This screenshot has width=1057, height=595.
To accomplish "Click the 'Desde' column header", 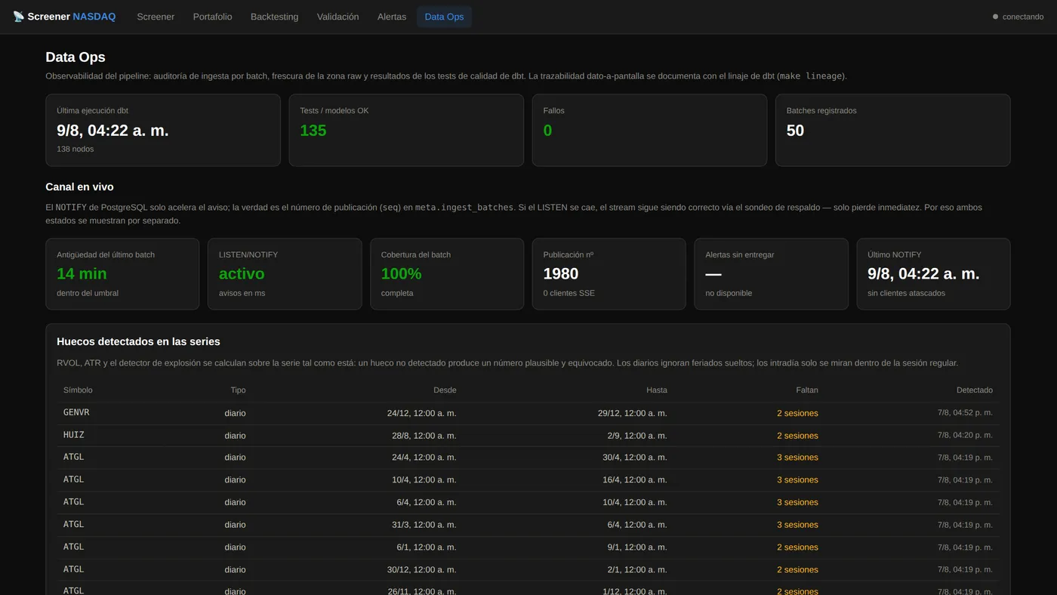I will tap(445, 390).
